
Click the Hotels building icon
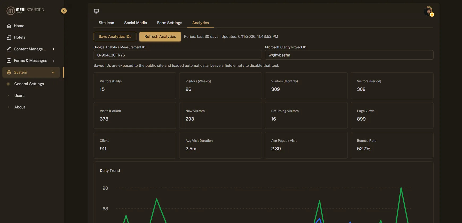[9, 37]
